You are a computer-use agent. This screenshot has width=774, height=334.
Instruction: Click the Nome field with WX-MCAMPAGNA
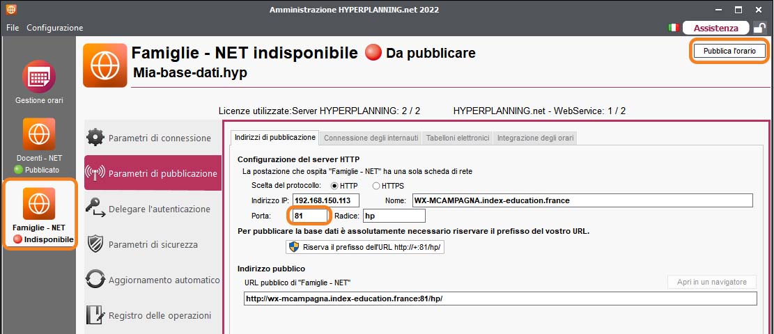[x=582, y=200]
